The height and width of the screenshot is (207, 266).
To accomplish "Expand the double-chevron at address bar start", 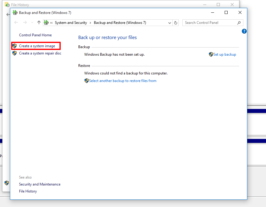I will tap(52, 23).
